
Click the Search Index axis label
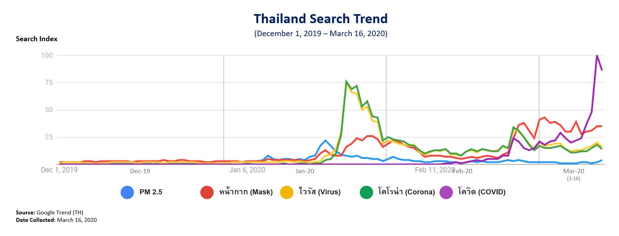[37, 39]
